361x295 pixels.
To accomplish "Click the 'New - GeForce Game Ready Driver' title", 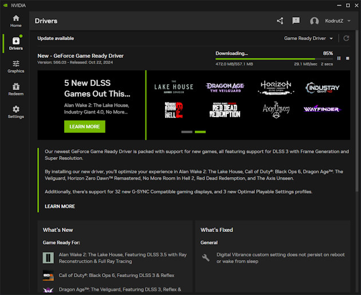I will (80, 56).
